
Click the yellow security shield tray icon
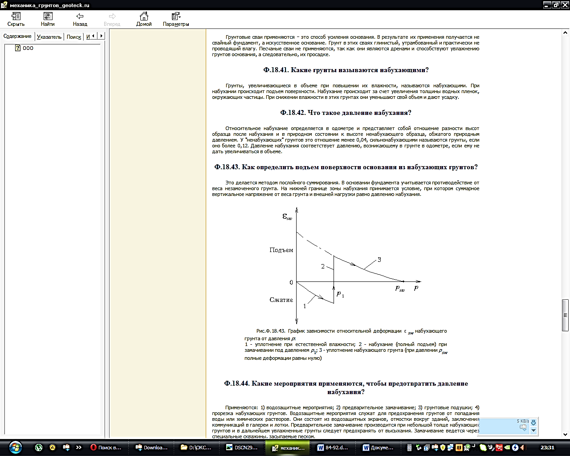[443, 448]
